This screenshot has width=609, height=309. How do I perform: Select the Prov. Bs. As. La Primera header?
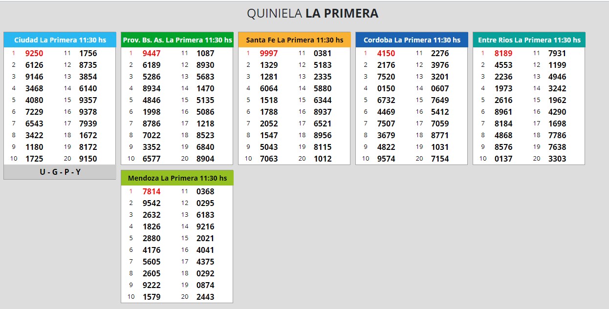pos(177,40)
